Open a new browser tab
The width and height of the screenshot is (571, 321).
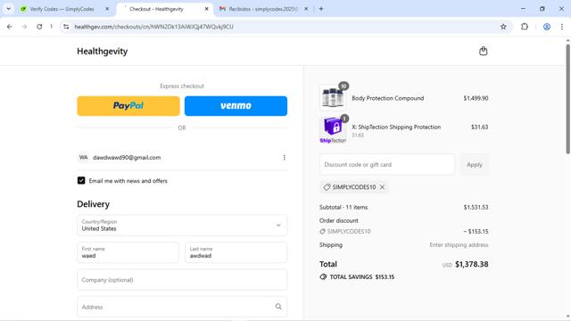pos(321,9)
